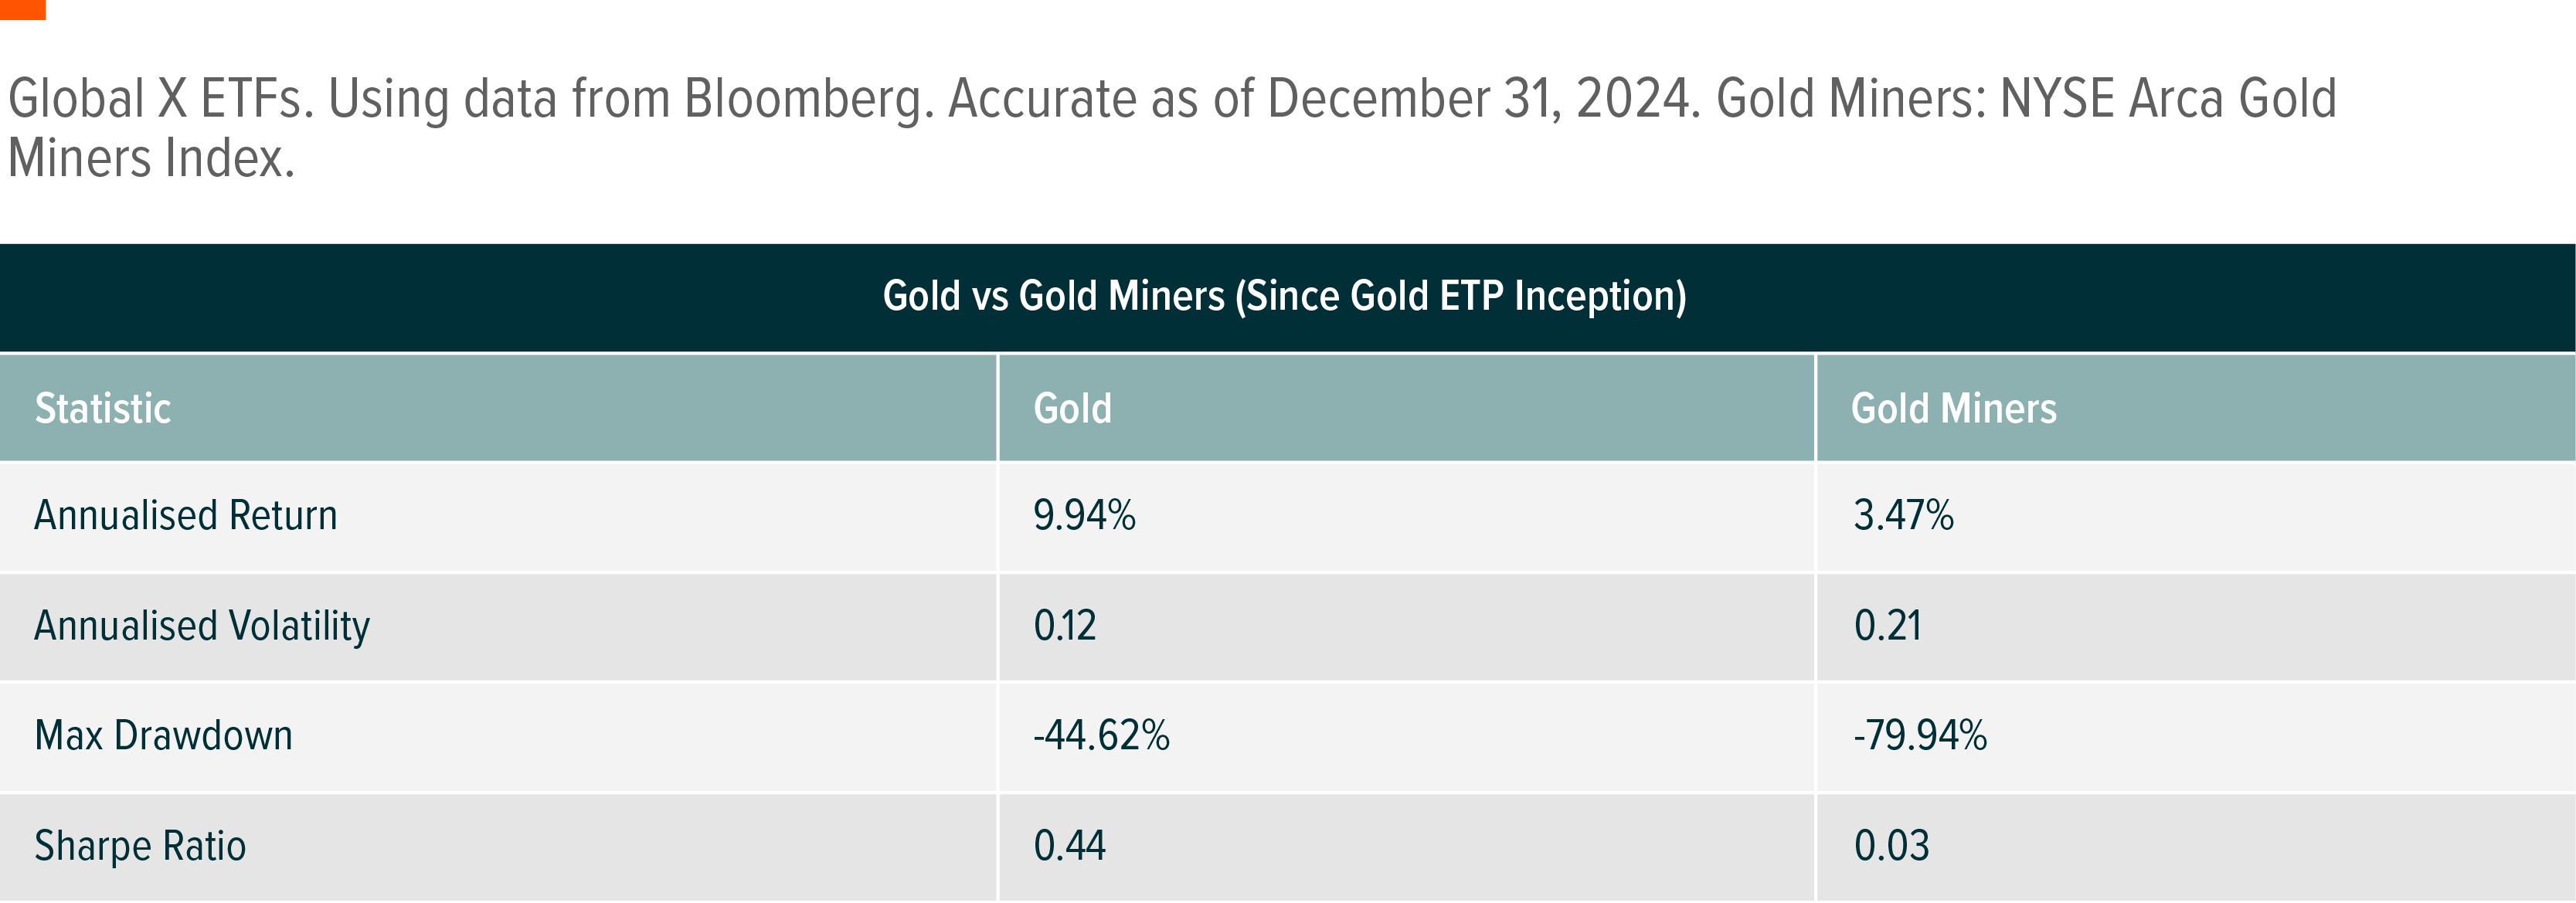The height and width of the screenshot is (903, 2576).
Task: Select the 'Annualised Volatility' row label
Action: (202, 626)
